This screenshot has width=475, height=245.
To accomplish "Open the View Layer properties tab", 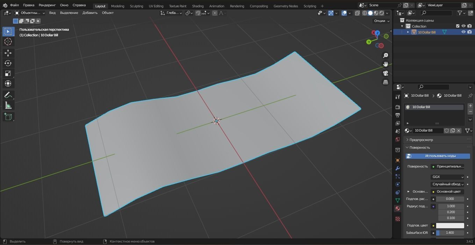I will 397,123.
